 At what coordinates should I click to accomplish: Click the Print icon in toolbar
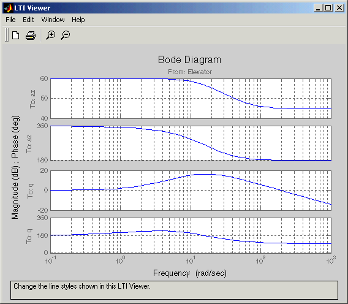31,36
